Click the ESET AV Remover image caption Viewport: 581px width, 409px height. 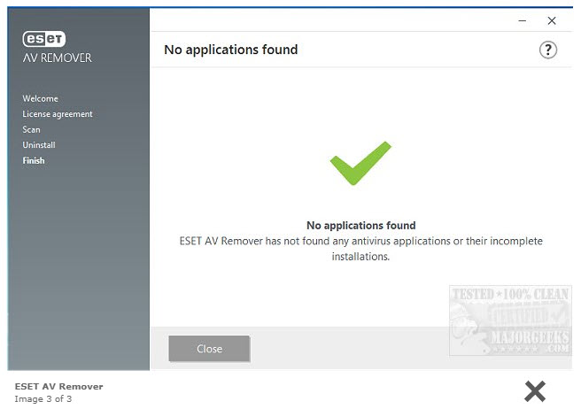pos(58,386)
